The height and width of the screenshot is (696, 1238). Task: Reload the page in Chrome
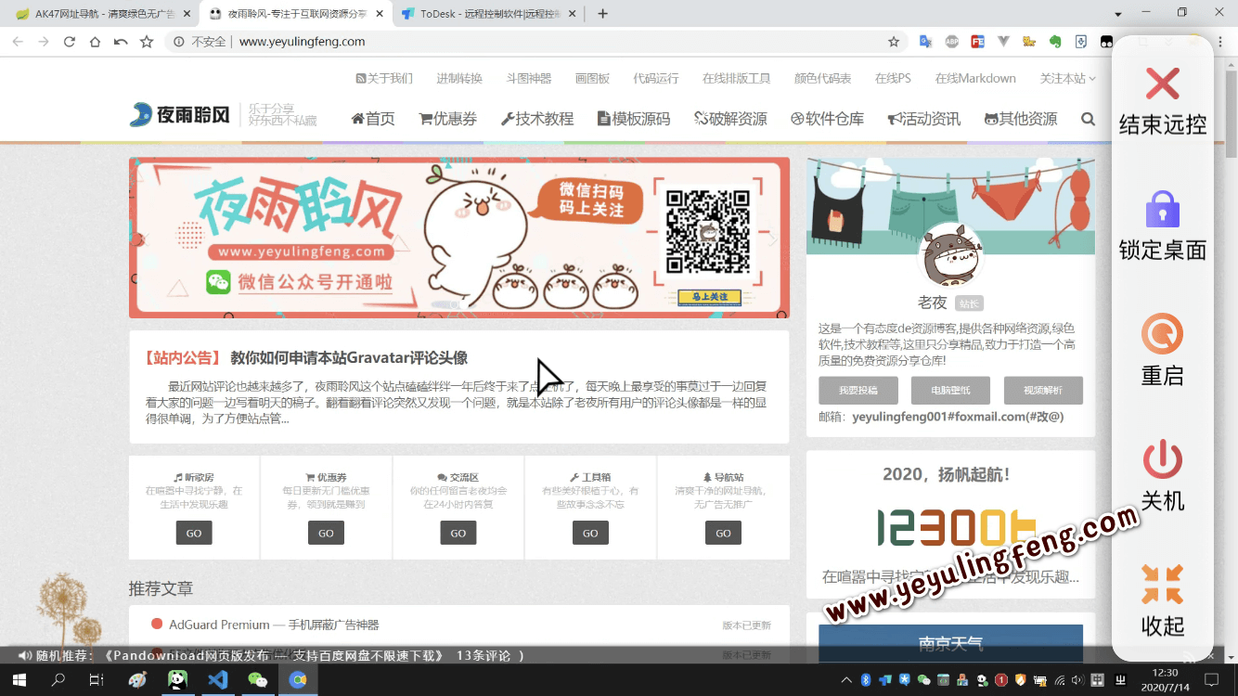point(69,42)
